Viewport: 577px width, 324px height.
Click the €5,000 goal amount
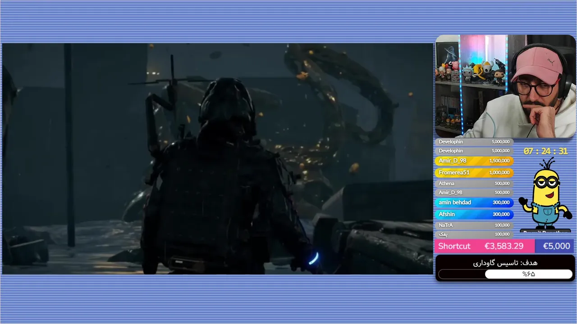(556, 246)
